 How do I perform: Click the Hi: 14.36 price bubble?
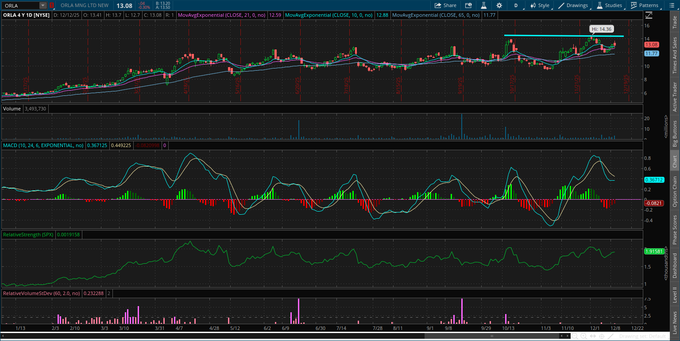[x=602, y=29]
